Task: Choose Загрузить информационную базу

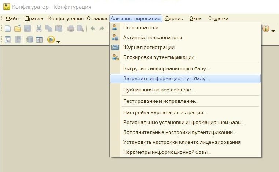Action: [185, 78]
